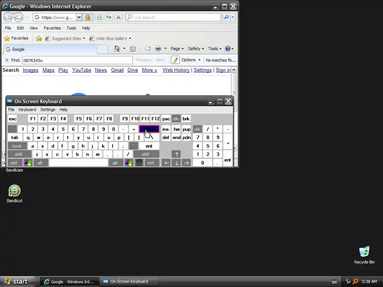The height and width of the screenshot is (287, 383).
Task: Click the tray clock showing 5:38 AM
Action: coord(369,281)
